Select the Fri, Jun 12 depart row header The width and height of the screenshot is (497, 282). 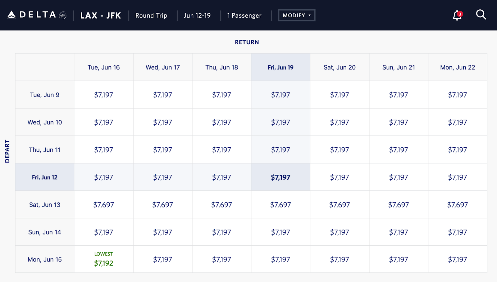coord(45,177)
